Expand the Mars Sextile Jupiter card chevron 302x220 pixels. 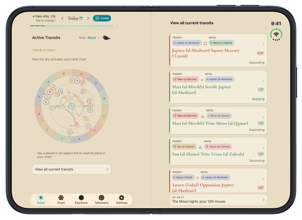tap(263, 81)
